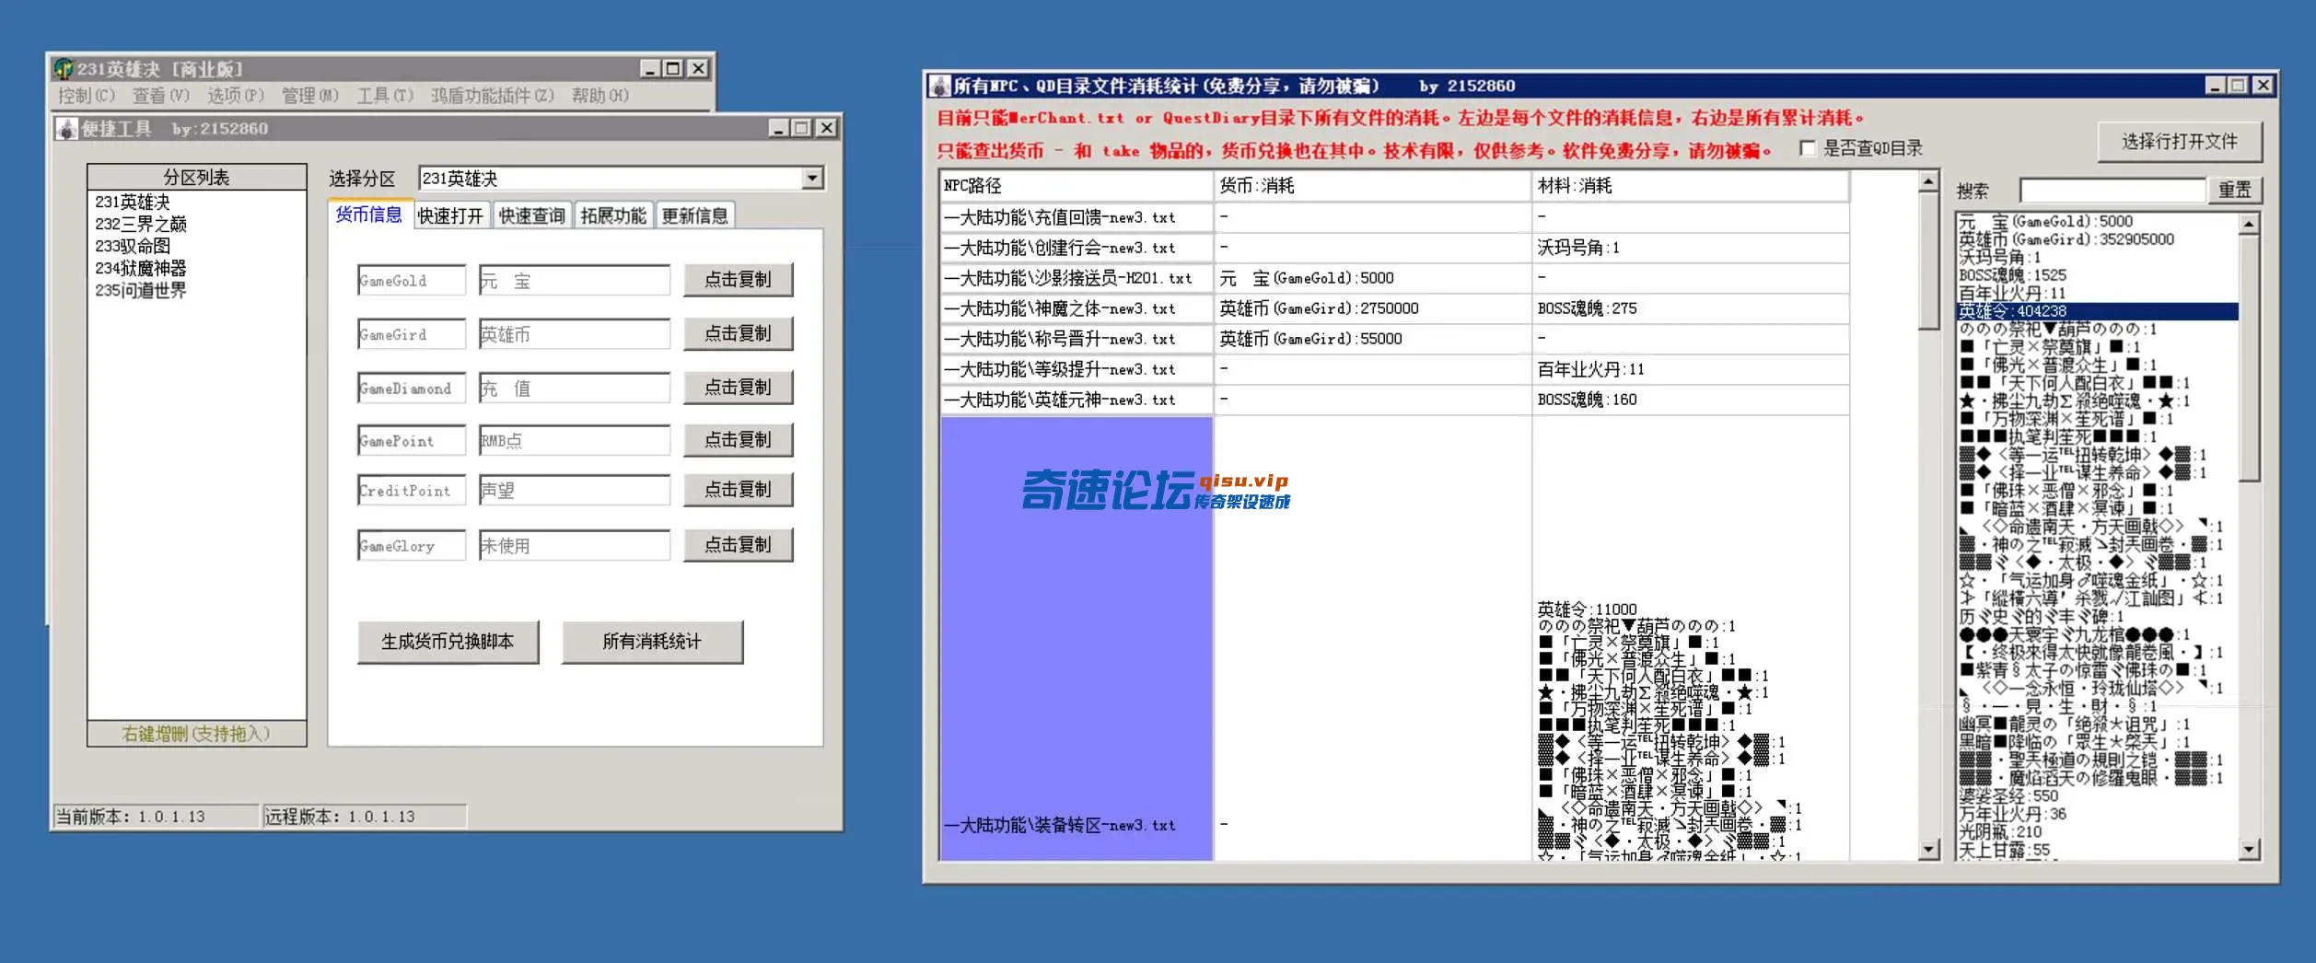Screen dimensions: 2316x963
Task: Select the 沙影接送员-H201.txt row
Action: 1394,279
